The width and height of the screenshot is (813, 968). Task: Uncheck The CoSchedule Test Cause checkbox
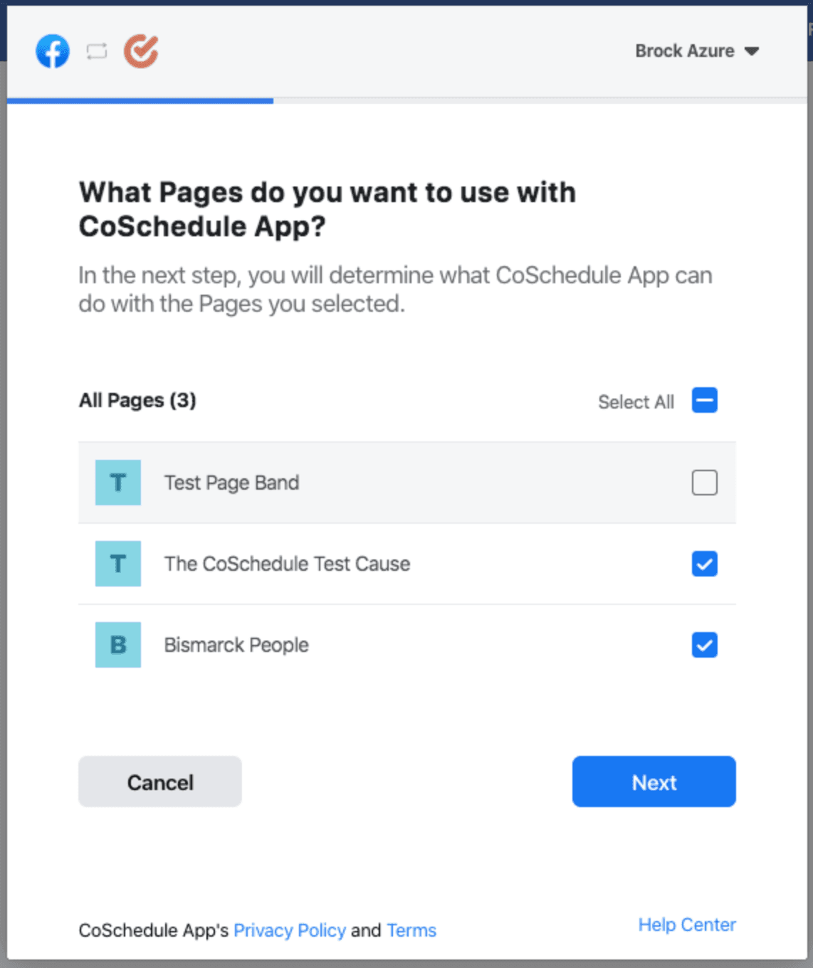(705, 564)
